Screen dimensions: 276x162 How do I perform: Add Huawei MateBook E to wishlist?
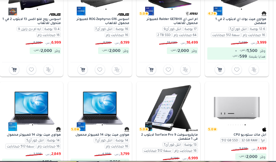tap(237, 70)
